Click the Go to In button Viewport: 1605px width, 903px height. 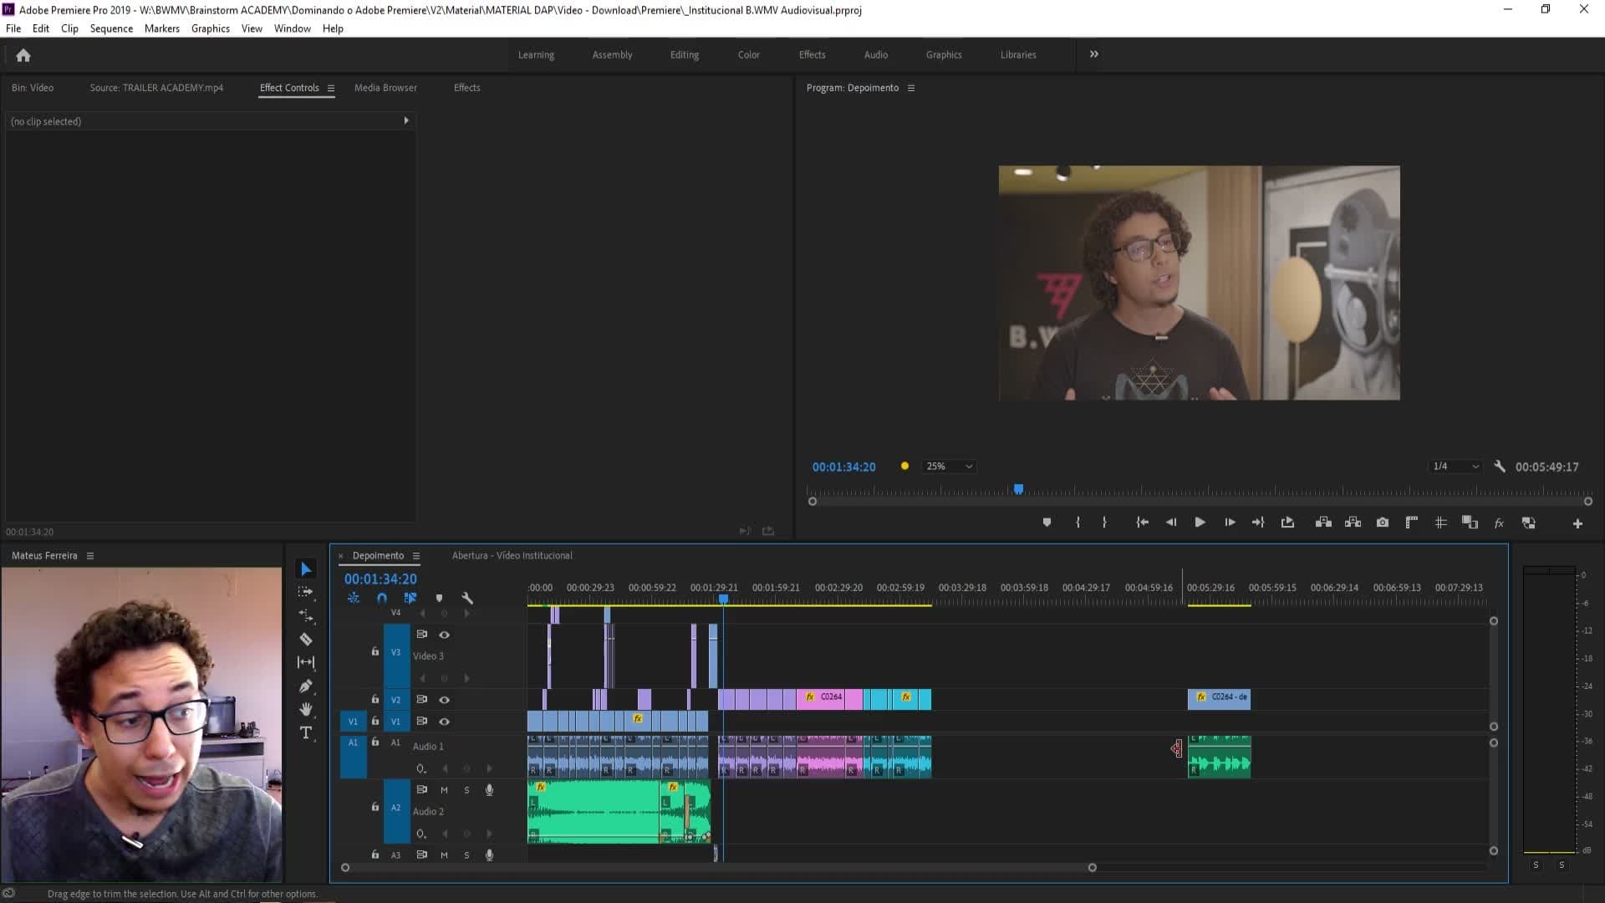[1142, 523]
